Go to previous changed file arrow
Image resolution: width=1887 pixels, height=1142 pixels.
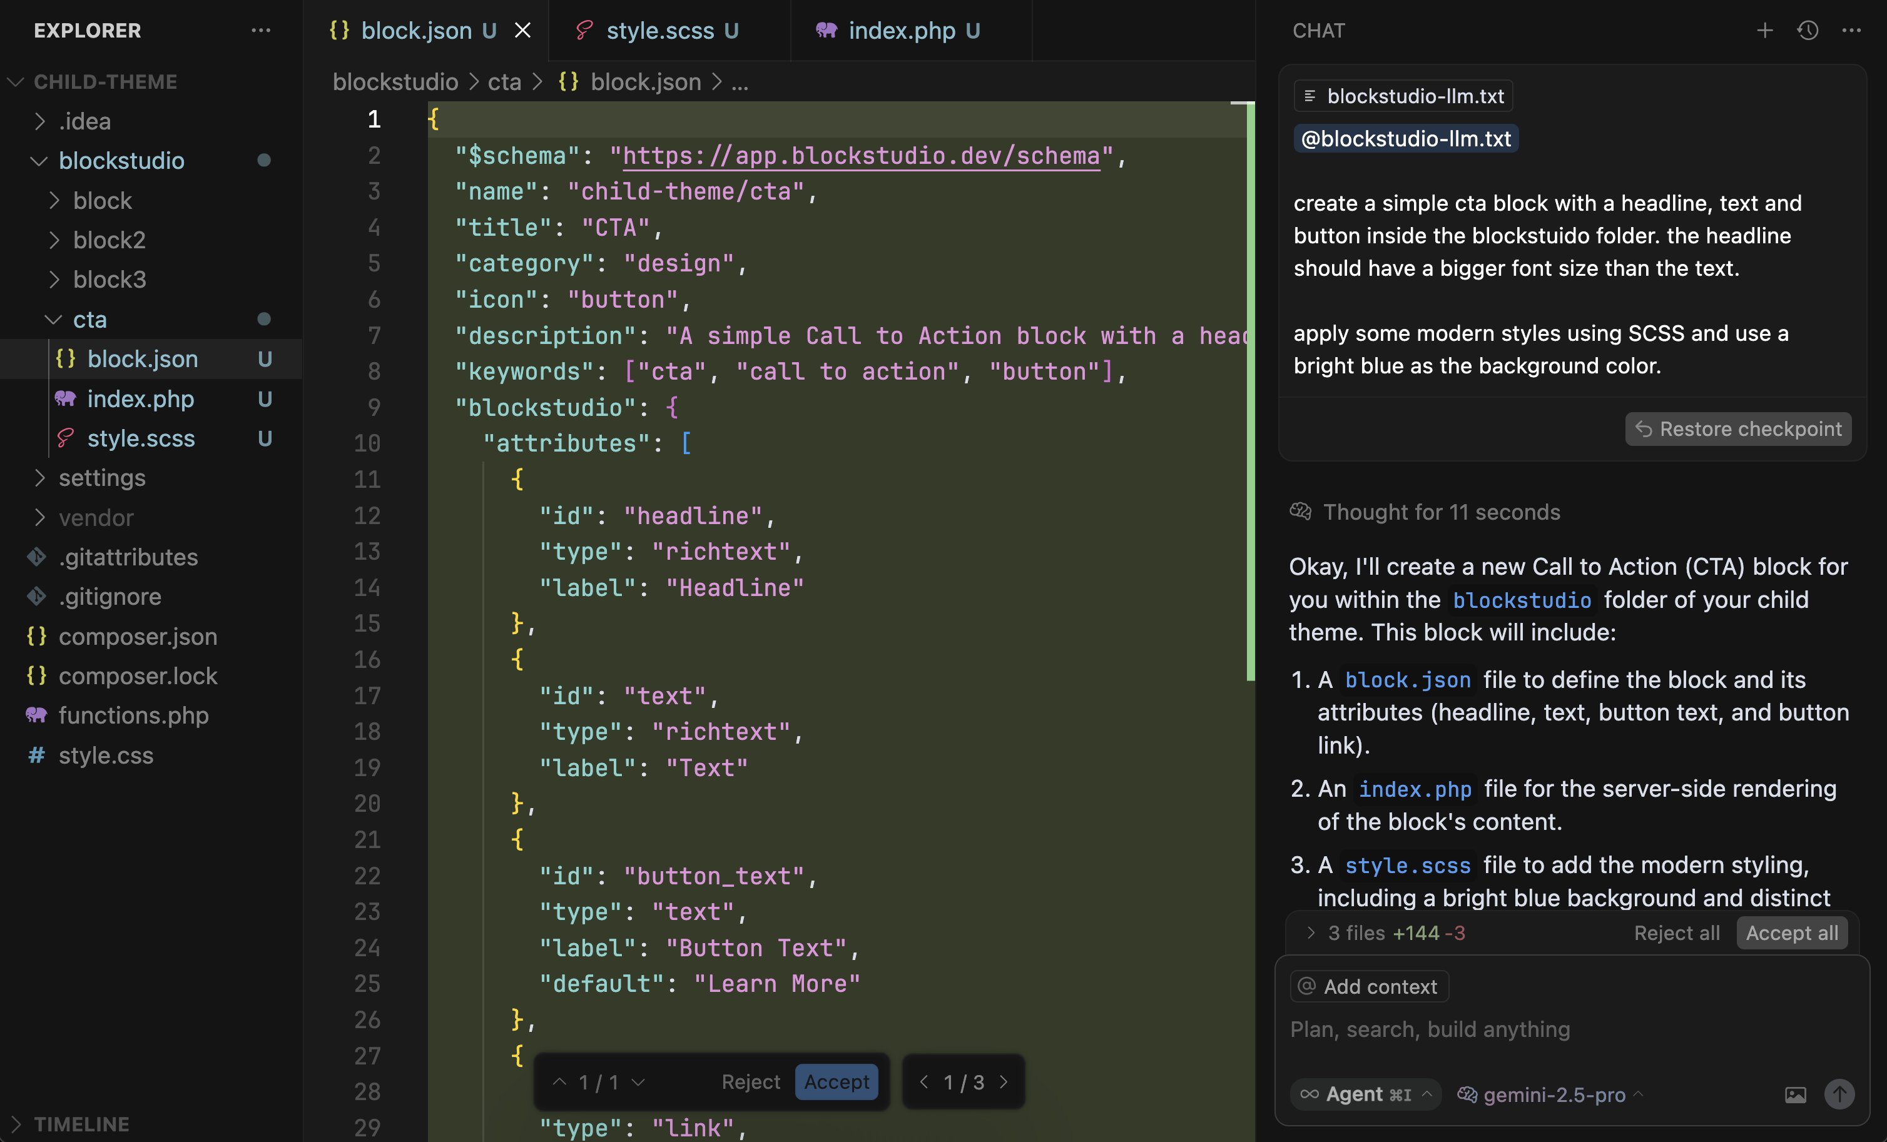[923, 1081]
